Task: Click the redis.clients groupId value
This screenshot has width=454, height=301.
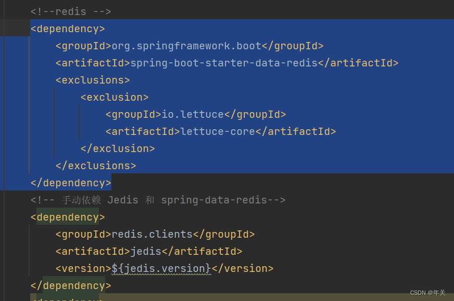Action: point(152,235)
